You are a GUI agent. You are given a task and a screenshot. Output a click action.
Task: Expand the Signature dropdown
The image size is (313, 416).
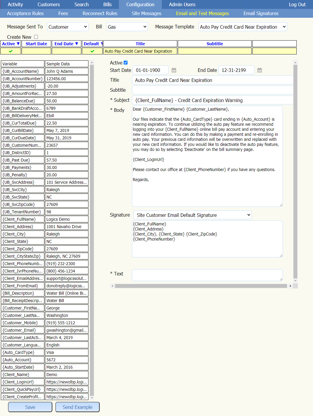coord(192,215)
